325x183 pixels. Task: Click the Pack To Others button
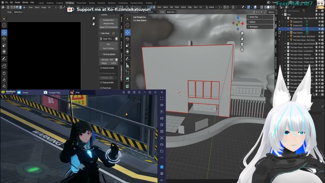click(x=108, y=48)
